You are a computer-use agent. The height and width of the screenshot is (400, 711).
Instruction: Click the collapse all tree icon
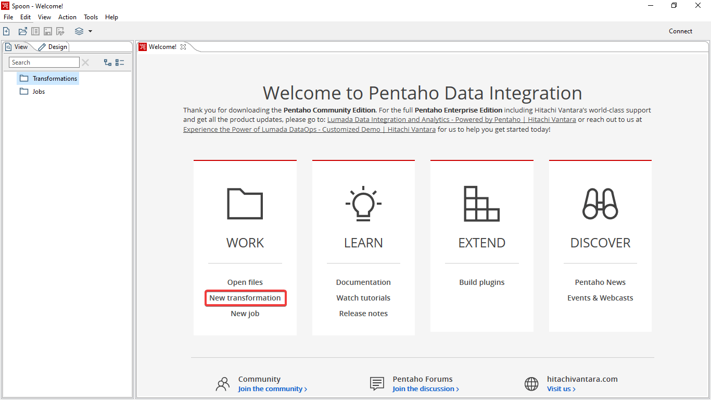(x=120, y=63)
